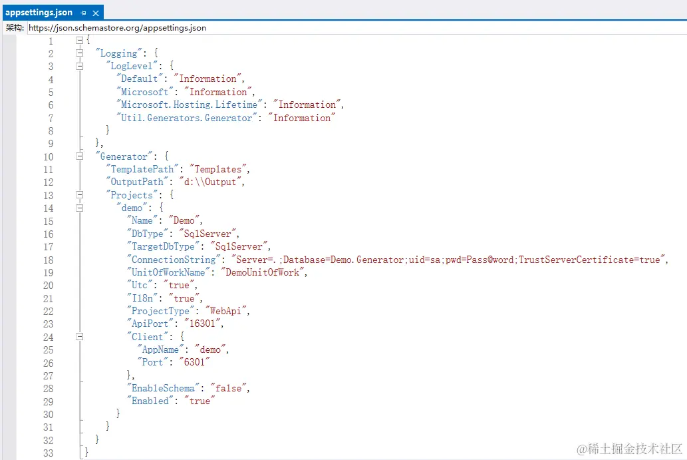Click the "SqlServer" value on line 16

[x=207, y=234]
